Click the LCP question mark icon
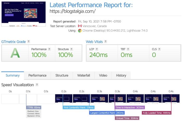This screenshot has height=123, width=182. click(x=97, y=49)
